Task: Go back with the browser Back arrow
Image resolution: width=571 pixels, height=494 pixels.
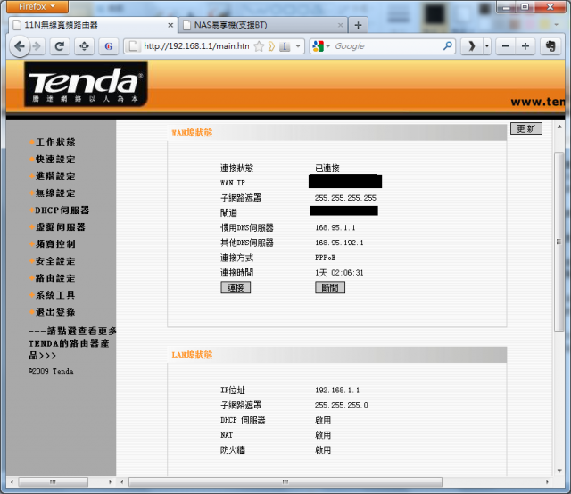Action: 19,46
